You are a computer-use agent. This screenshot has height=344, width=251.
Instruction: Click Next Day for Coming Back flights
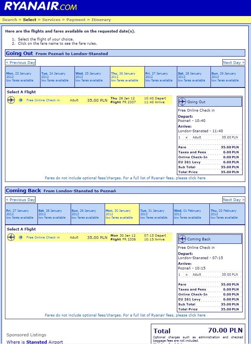click(x=234, y=200)
